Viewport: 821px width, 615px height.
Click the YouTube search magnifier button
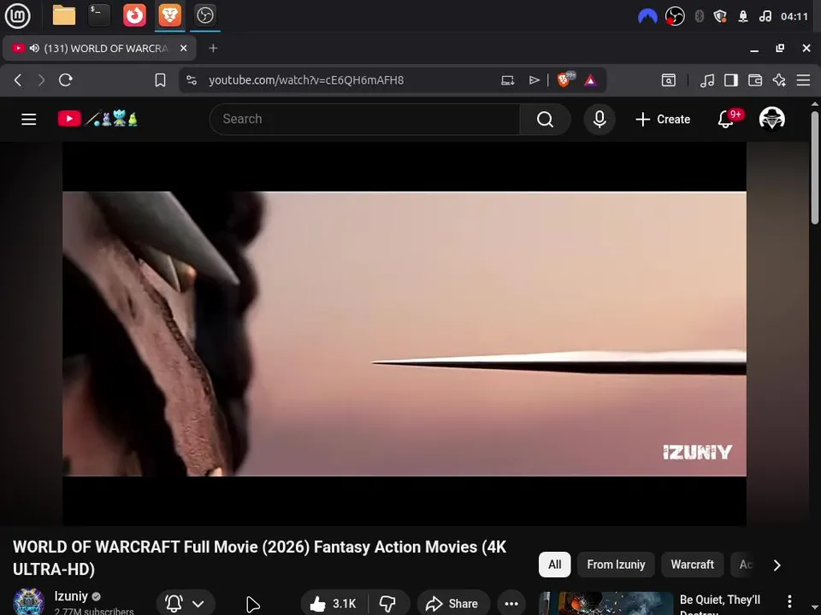click(x=545, y=120)
